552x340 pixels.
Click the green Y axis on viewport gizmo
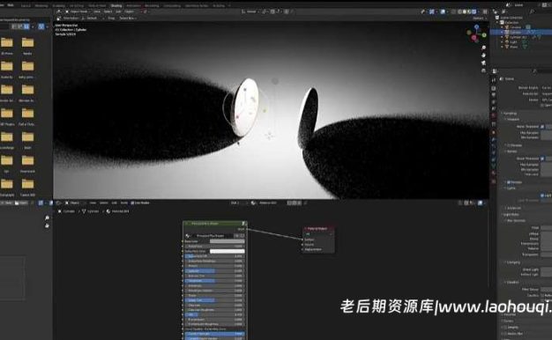pos(484,35)
